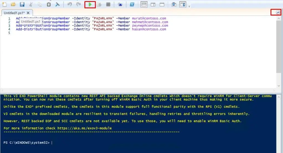
Task: Save the script with the floppy disk icon
Action: point(22,4)
